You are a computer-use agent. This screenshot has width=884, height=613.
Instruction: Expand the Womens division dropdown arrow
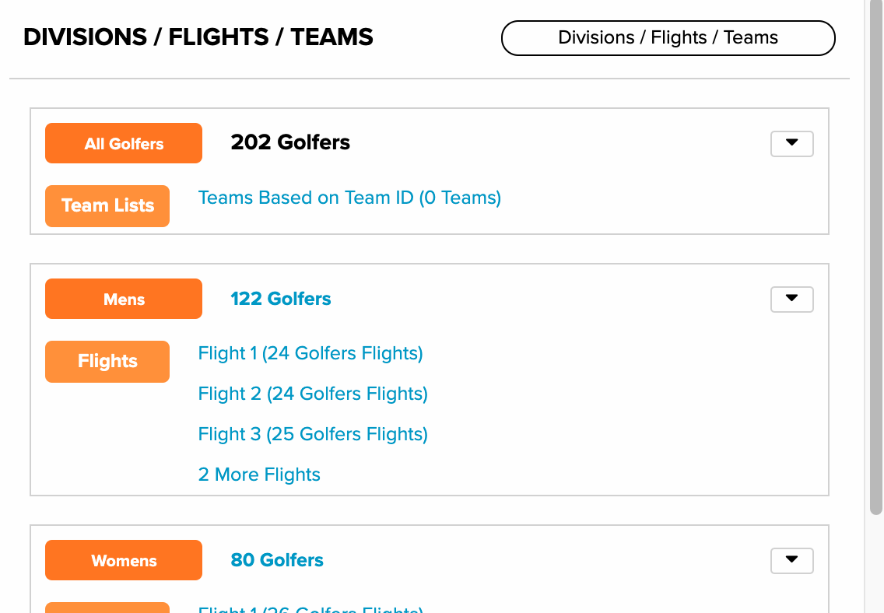791,561
